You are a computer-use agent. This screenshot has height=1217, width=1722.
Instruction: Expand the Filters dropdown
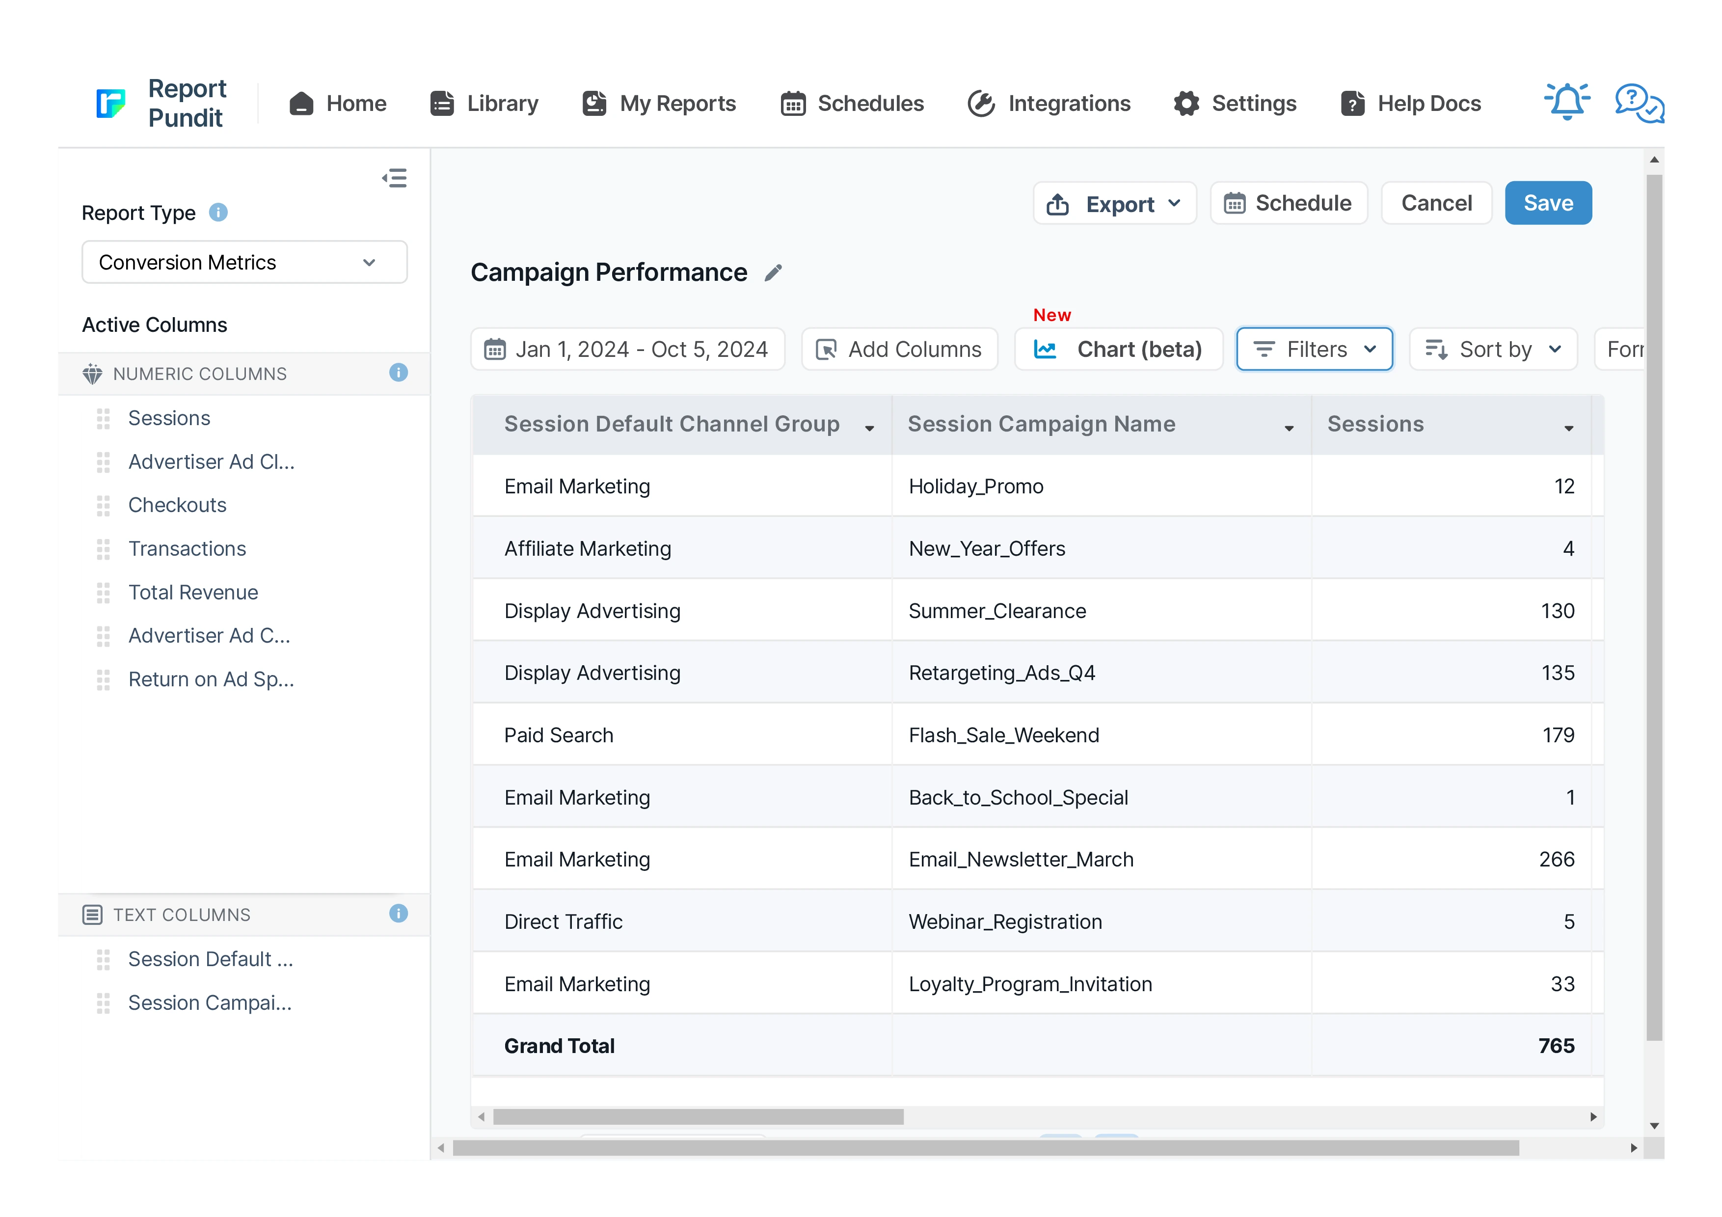[x=1314, y=350]
